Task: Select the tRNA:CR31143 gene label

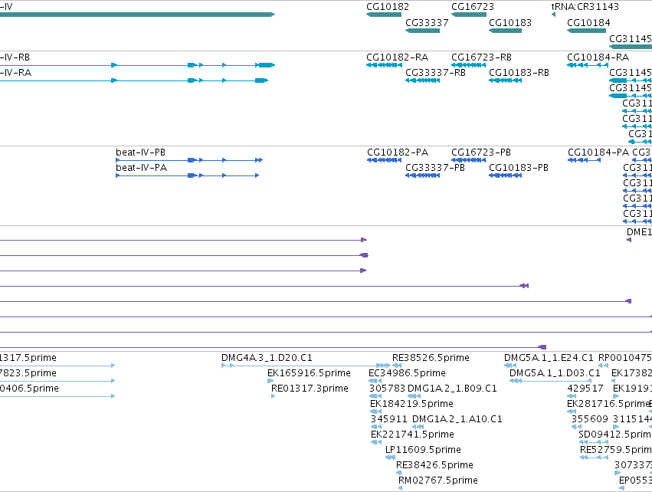Action: pyautogui.click(x=585, y=7)
